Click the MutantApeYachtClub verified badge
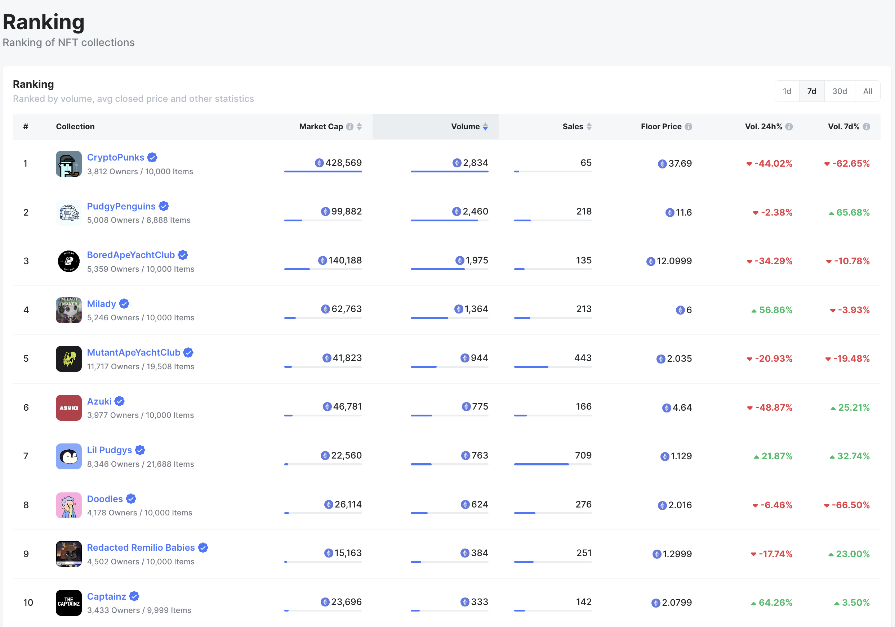The width and height of the screenshot is (895, 627). pyautogui.click(x=188, y=352)
